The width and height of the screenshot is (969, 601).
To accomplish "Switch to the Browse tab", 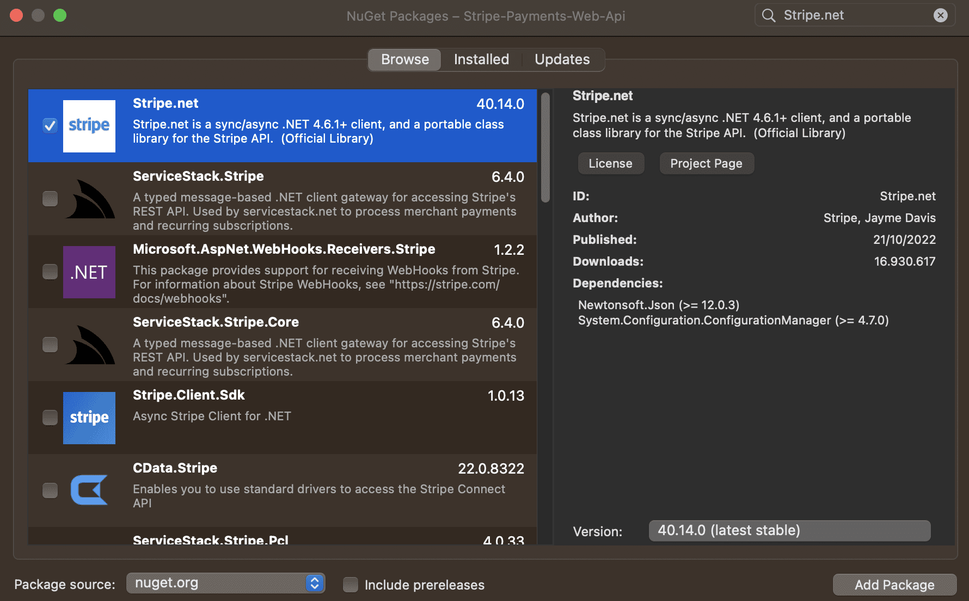I will [404, 59].
